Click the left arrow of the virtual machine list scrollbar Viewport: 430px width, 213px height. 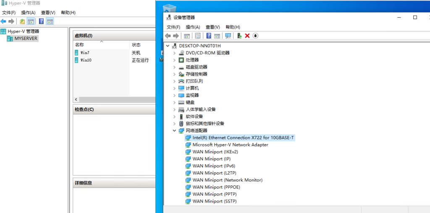pyautogui.click(x=76, y=100)
